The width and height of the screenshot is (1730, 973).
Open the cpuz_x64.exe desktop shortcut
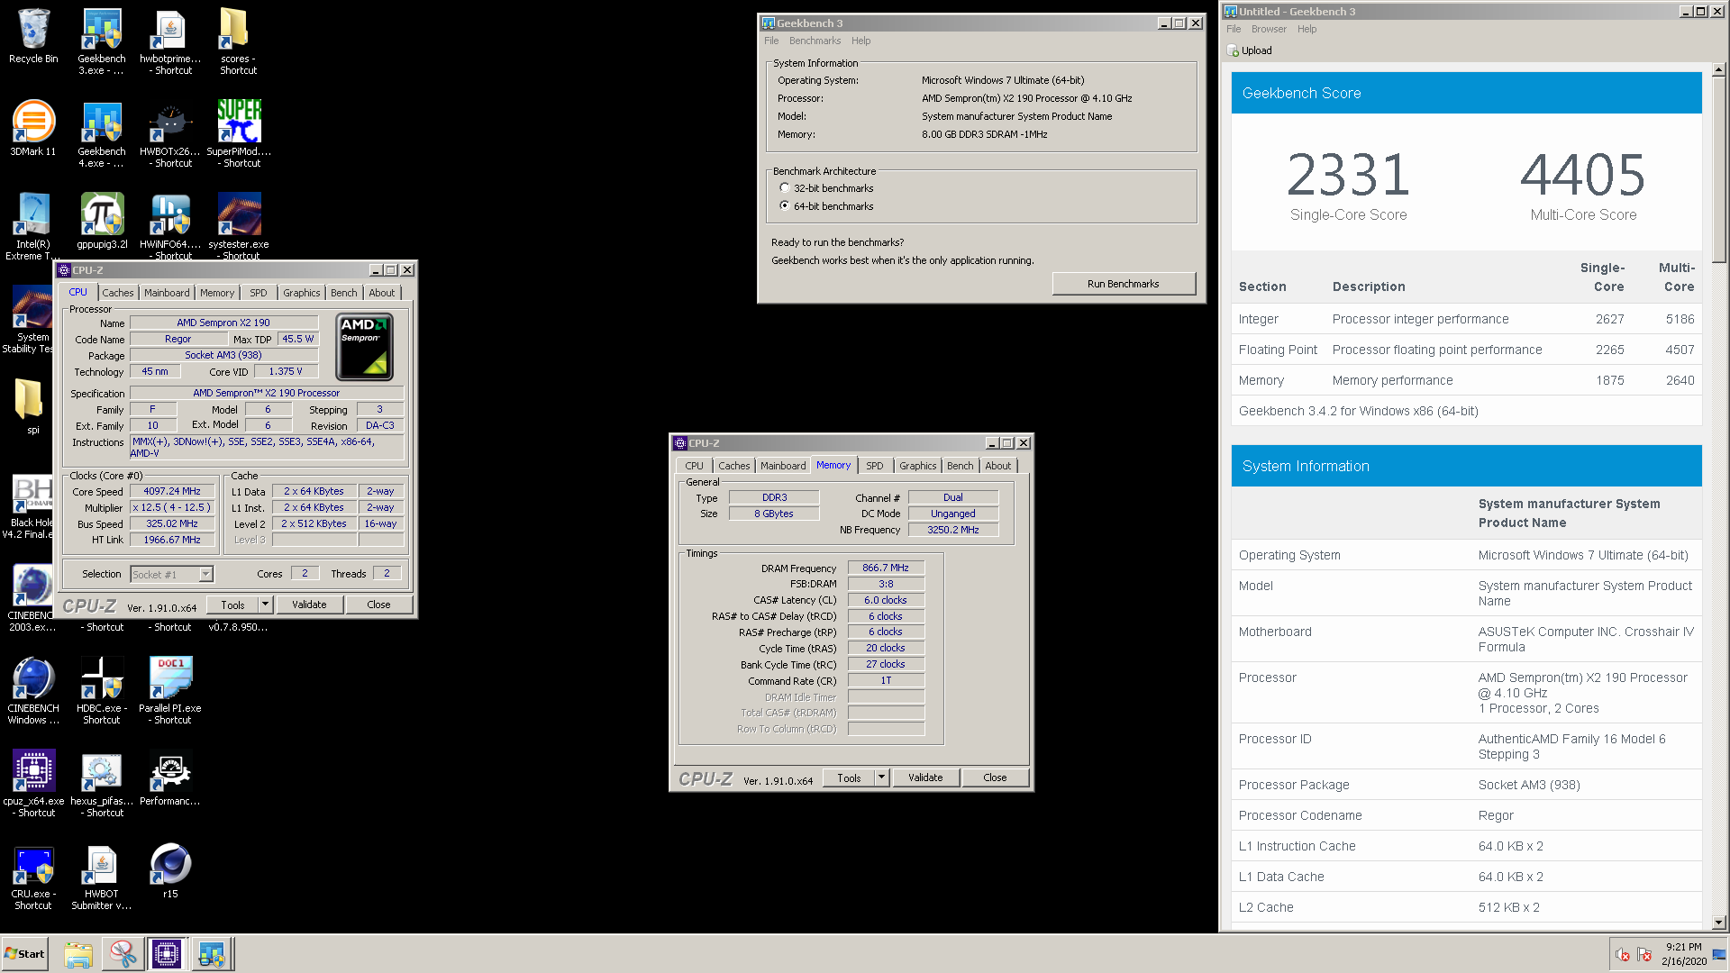pyautogui.click(x=33, y=783)
